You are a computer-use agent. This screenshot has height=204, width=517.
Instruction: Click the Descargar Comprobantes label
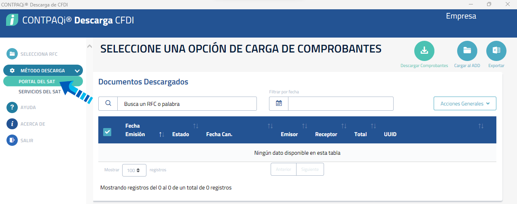click(424, 65)
